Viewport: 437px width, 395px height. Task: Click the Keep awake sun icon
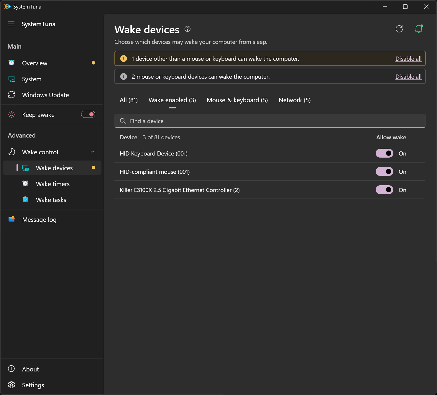click(11, 114)
